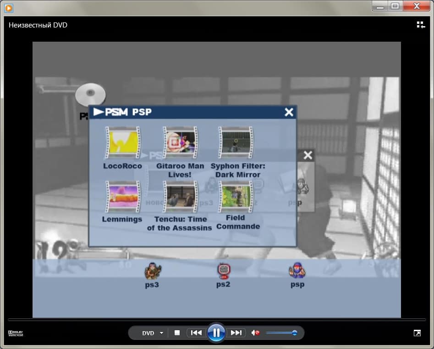Viewport: 434px width, 349px height.
Task: Open the LocoRoco video thumbnail
Action: (123, 143)
